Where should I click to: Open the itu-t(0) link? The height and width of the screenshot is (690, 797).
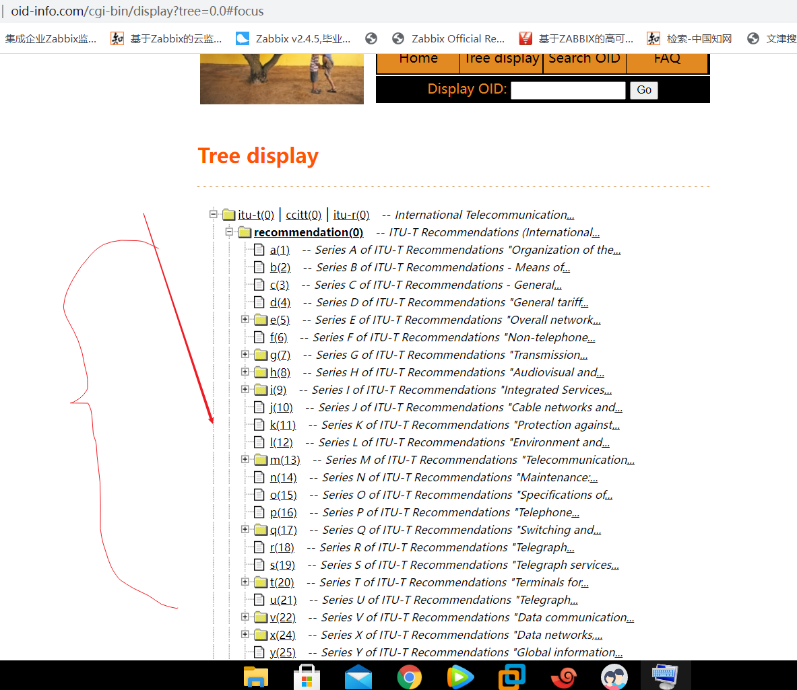tap(255, 215)
